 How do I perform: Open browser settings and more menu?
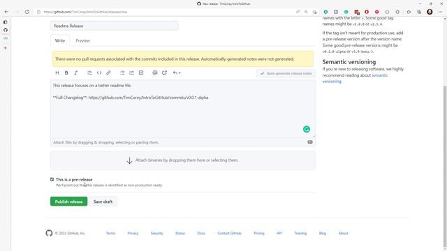tap(441, 12)
